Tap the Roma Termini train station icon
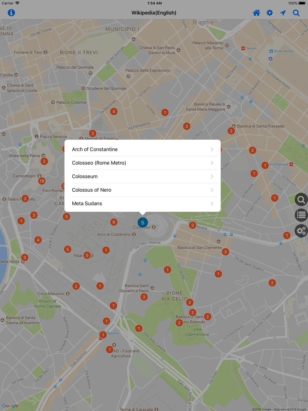The width and height of the screenshot is (308, 411). [x=271, y=51]
